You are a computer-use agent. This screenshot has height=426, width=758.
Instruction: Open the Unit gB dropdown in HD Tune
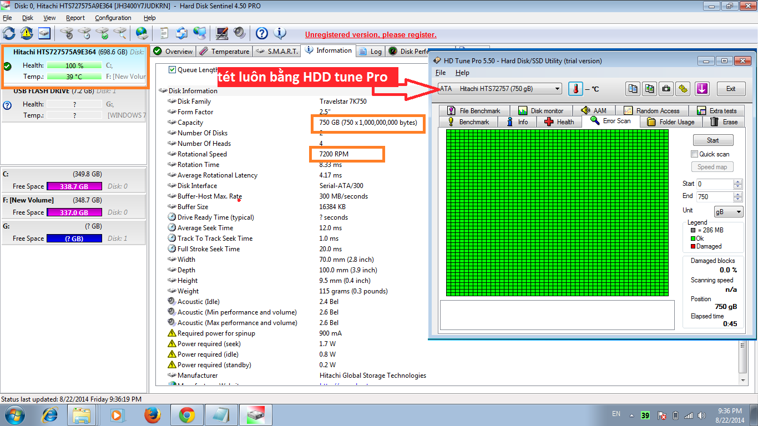729,211
